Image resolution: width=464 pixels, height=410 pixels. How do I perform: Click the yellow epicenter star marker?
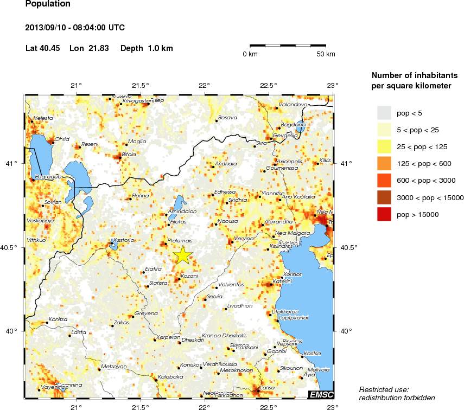click(x=183, y=255)
